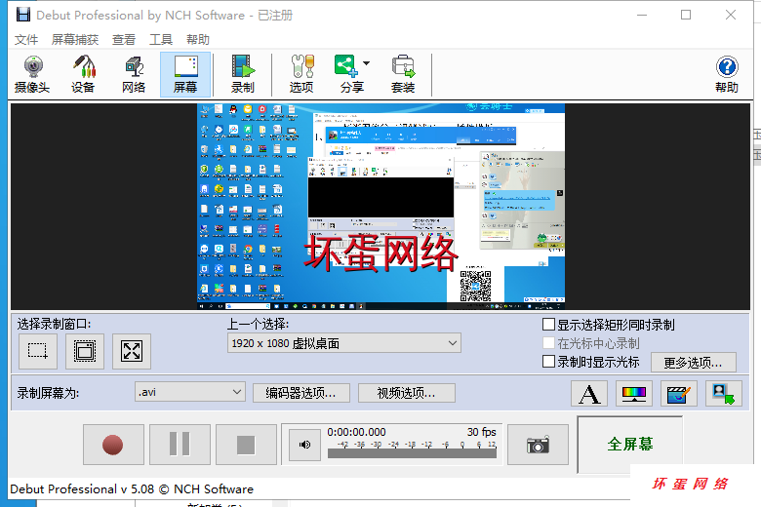The height and width of the screenshot is (507, 761).
Task: Open 视频选项... video options
Action: point(406,393)
